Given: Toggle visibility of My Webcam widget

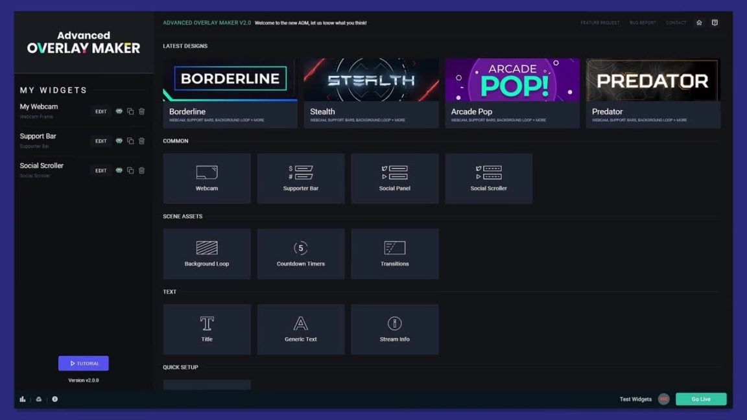Looking at the screenshot, I should pyautogui.click(x=119, y=111).
